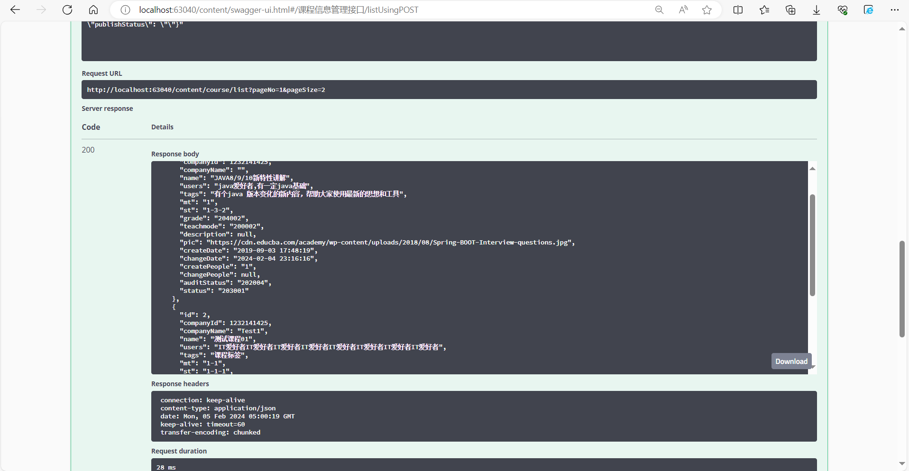The image size is (909, 471).
Task: Click the "teachmode": "200002" line
Action: coord(221,226)
